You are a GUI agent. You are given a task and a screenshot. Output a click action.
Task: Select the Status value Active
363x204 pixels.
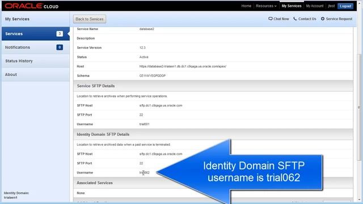[x=143, y=57]
